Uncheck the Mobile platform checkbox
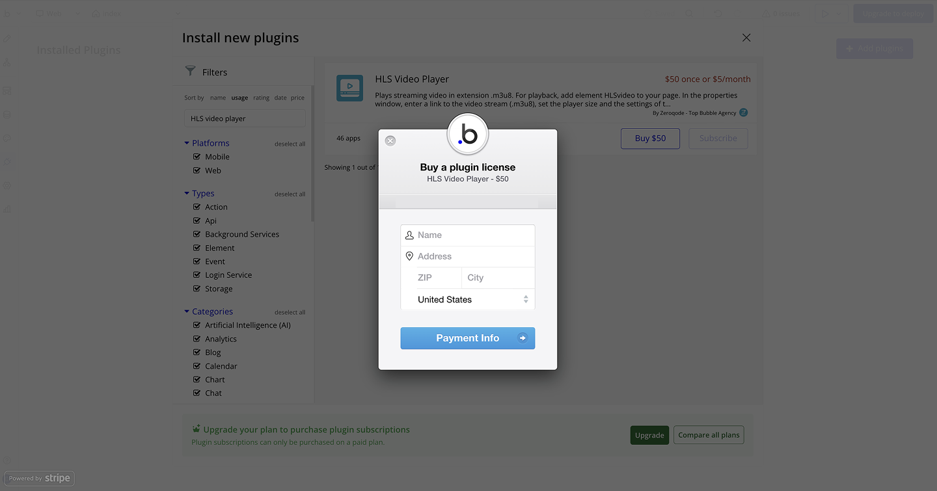This screenshot has height=491, width=937. click(197, 157)
